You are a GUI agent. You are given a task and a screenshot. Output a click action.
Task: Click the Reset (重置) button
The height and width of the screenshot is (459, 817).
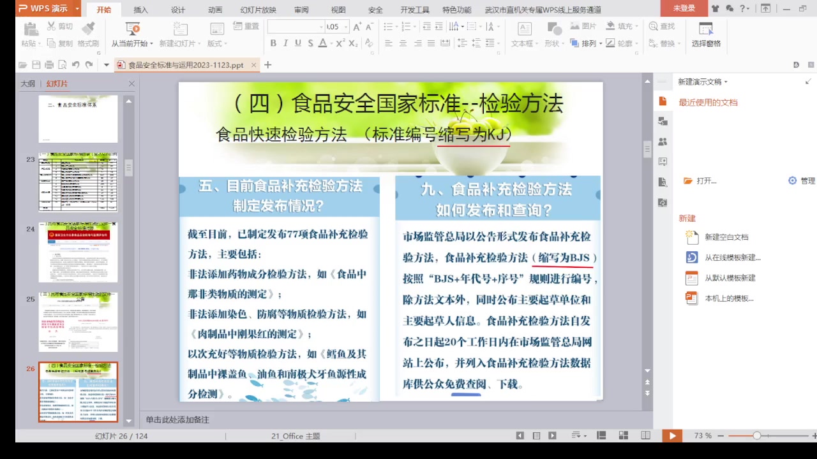[x=246, y=26]
